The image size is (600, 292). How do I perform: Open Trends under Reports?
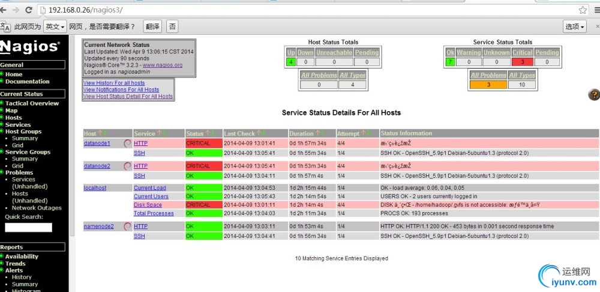click(x=16, y=264)
